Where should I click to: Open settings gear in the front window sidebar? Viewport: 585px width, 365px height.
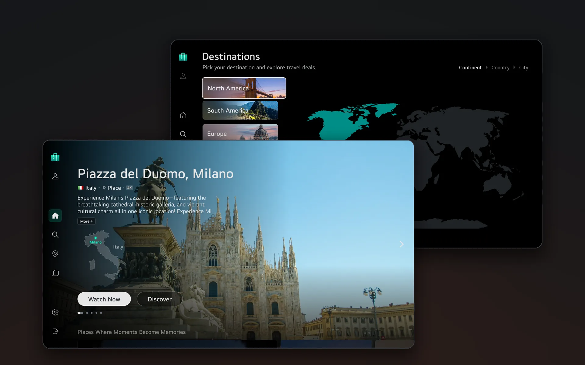coord(55,312)
